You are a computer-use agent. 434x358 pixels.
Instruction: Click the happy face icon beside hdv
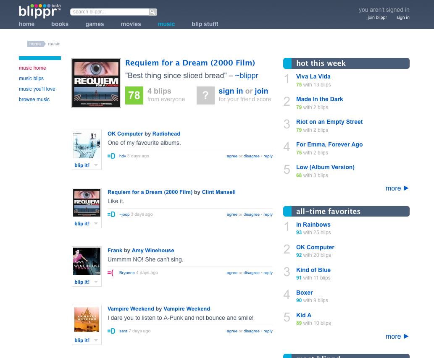[111, 156]
